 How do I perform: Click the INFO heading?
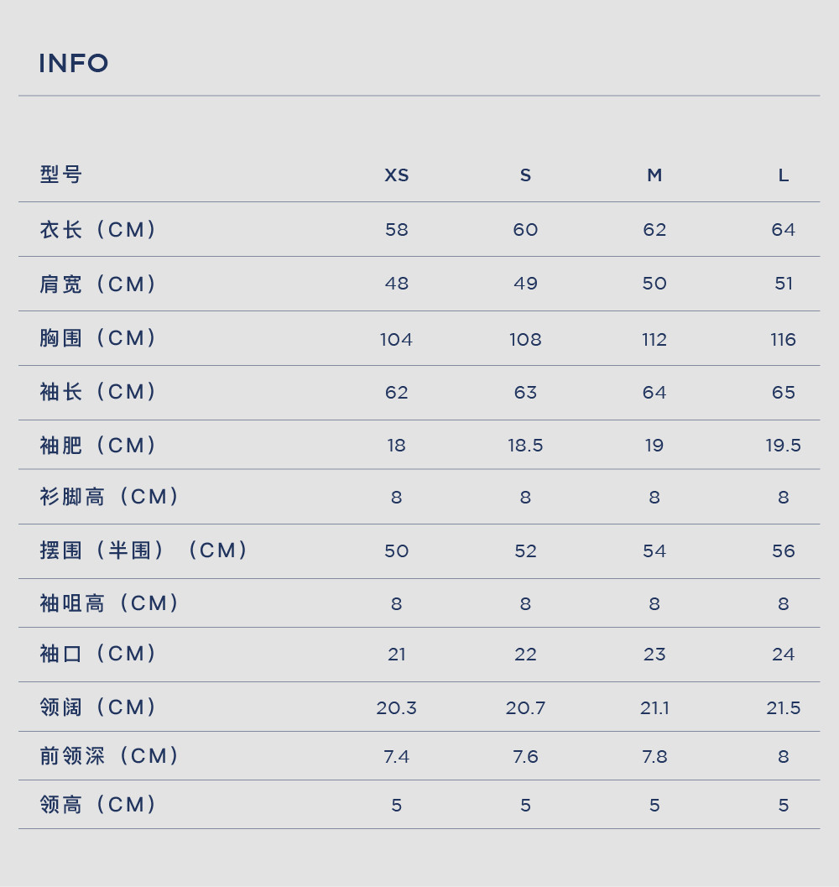tap(74, 64)
